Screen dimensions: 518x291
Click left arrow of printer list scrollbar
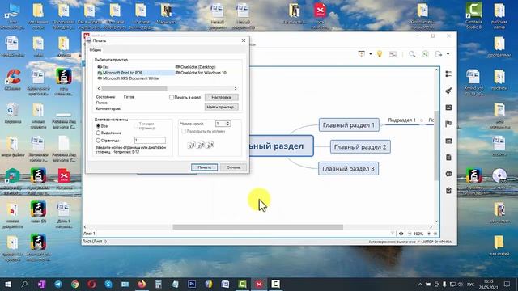pyautogui.click(x=99, y=88)
